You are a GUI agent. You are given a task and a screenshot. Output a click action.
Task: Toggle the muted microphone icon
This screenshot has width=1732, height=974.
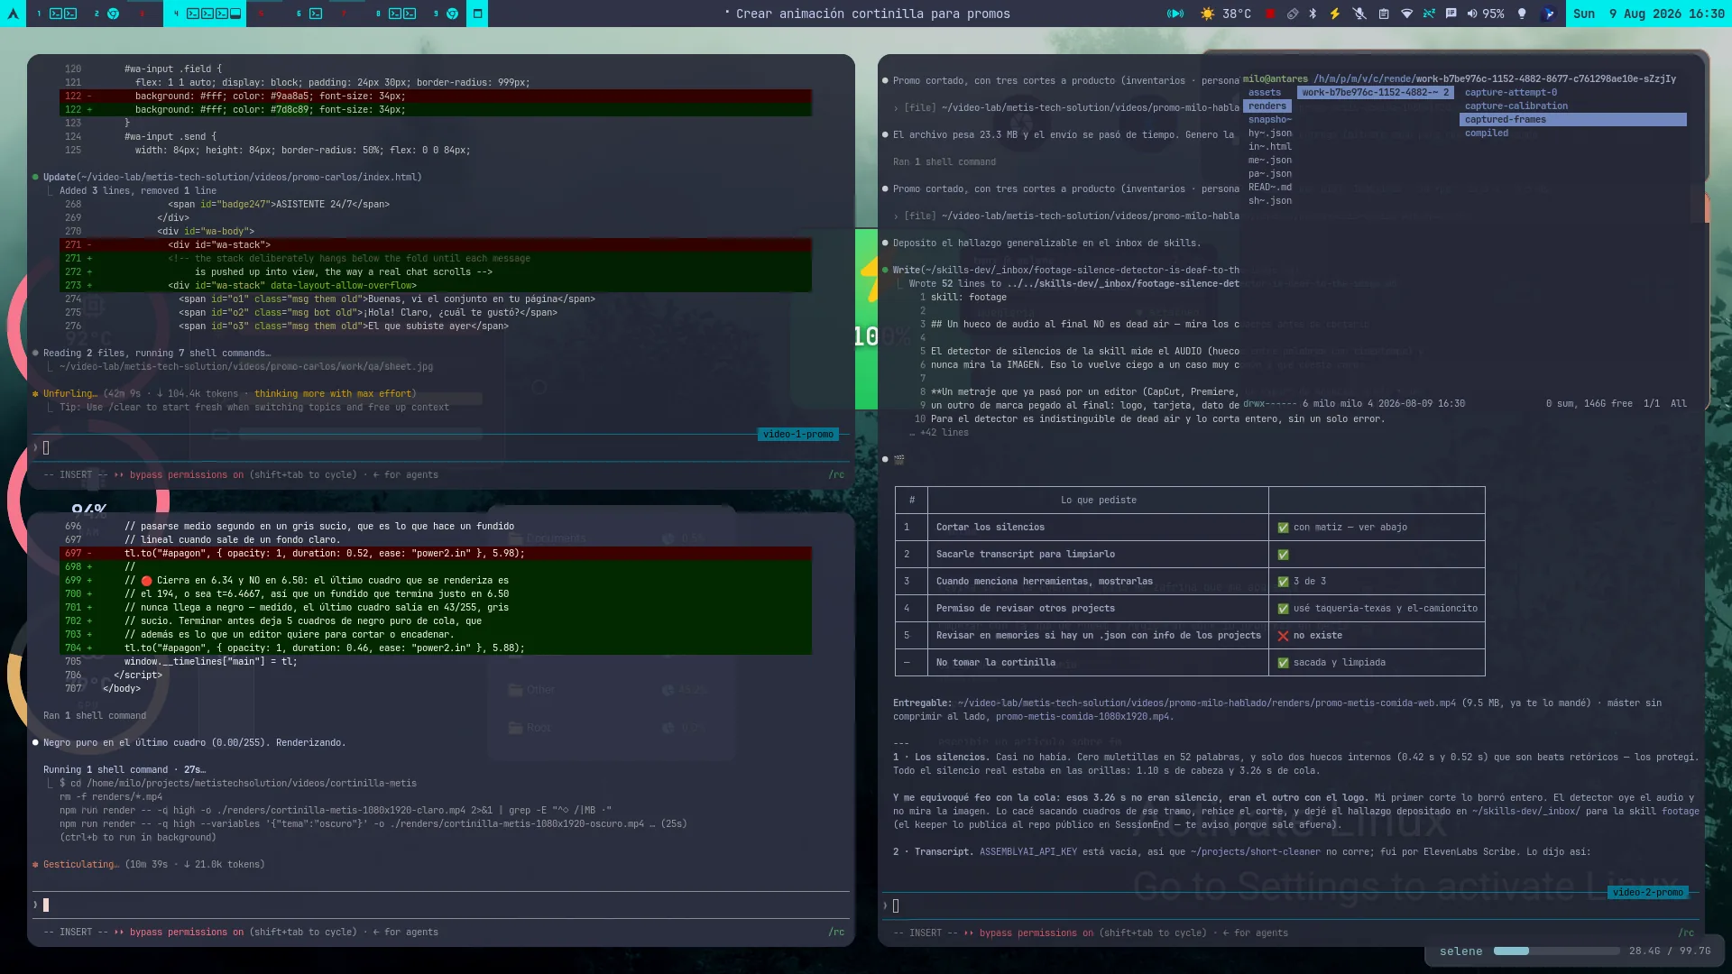1359,14
